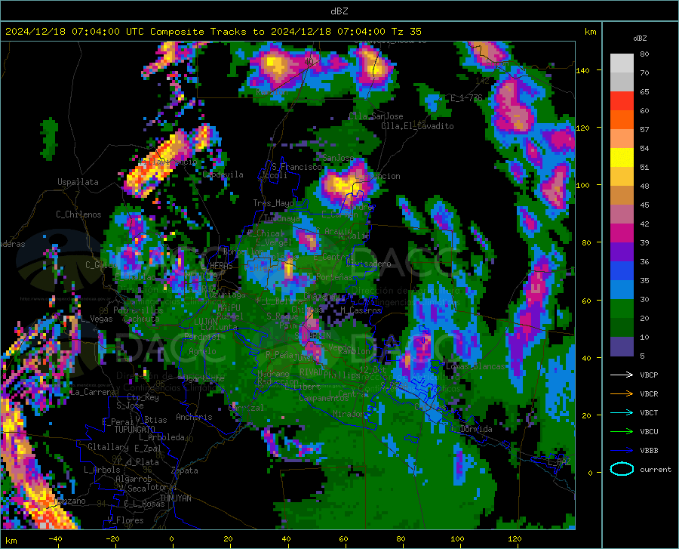Click the Campamentos label
The image size is (679, 549).
(324, 398)
